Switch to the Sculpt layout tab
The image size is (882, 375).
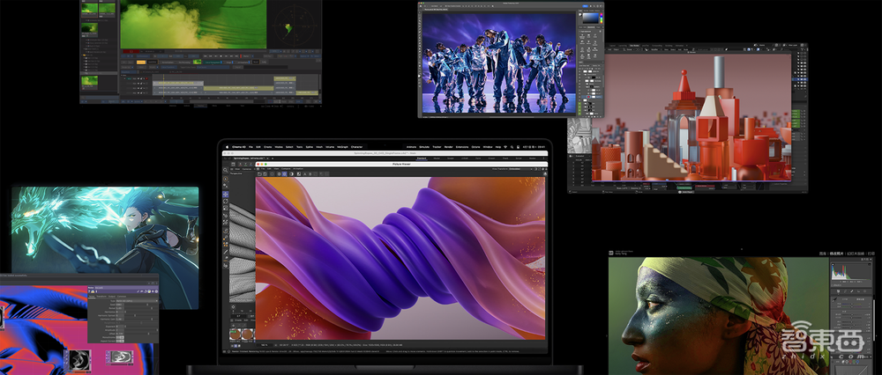pyautogui.click(x=452, y=158)
